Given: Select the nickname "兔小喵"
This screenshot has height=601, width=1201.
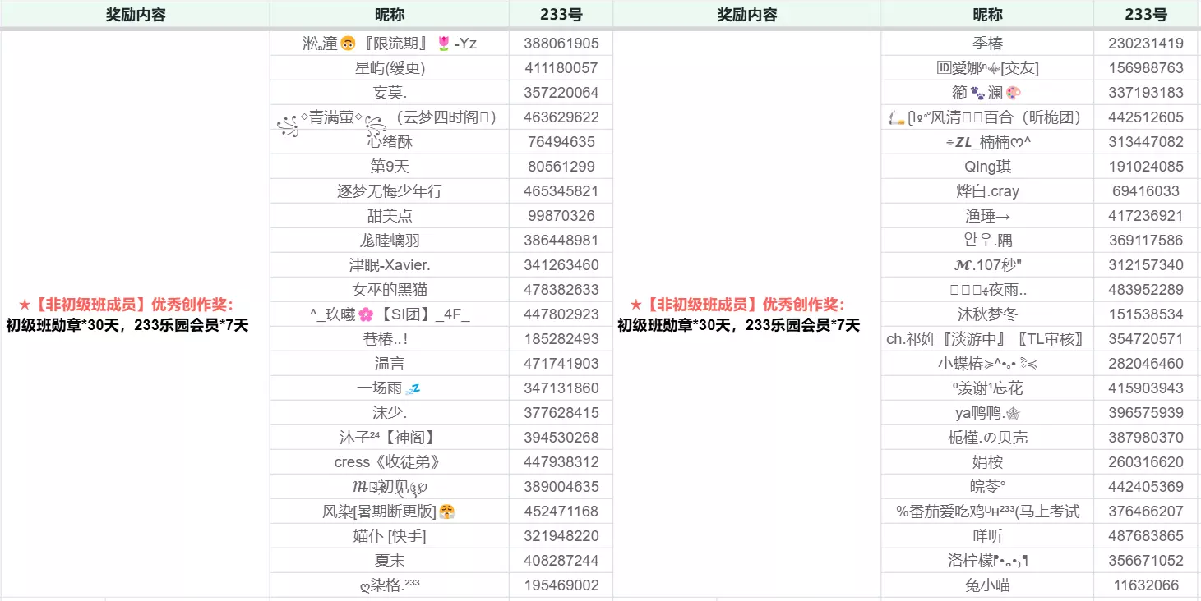Looking at the screenshot, I should tap(987, 585).
